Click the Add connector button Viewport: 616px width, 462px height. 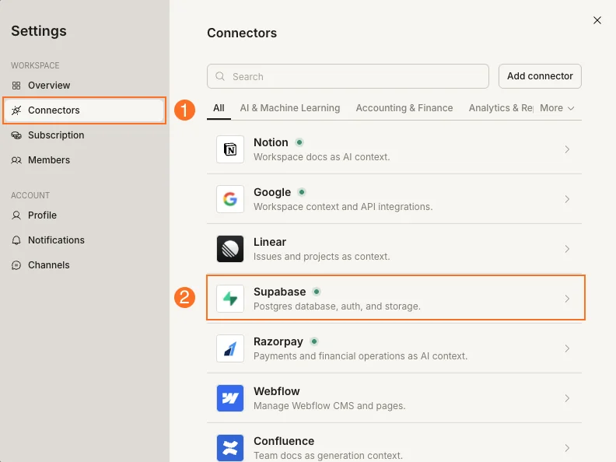pos(540,76)
